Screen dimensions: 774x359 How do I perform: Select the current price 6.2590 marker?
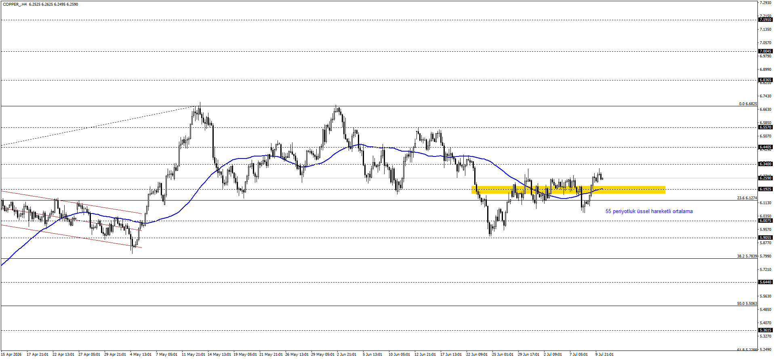pyautogui.click(x=766, y=178)
